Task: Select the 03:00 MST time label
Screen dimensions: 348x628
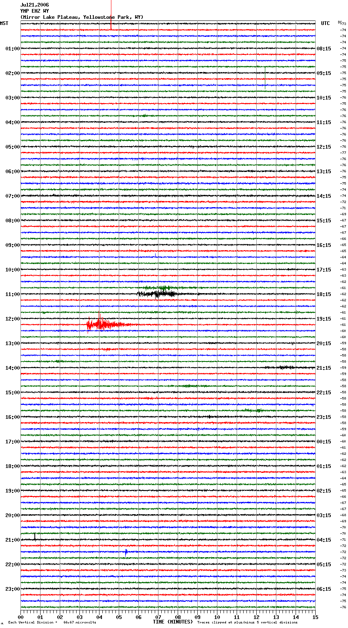Action: tap(13, 98)
